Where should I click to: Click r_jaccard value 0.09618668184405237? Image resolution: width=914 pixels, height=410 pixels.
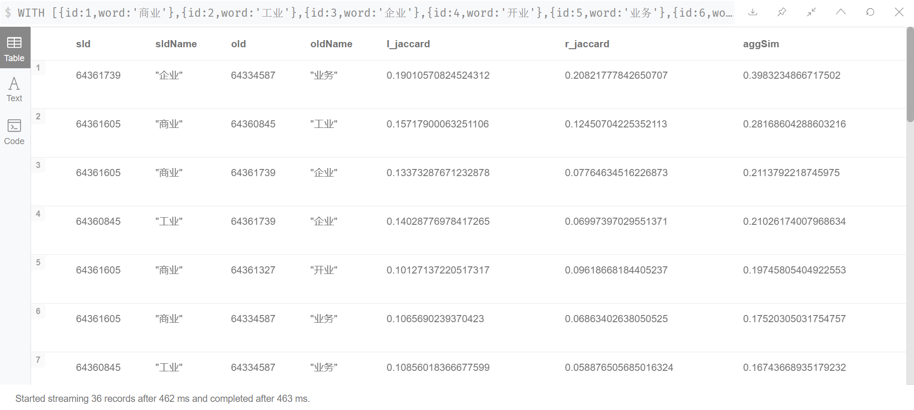click(x=616, y=270)
